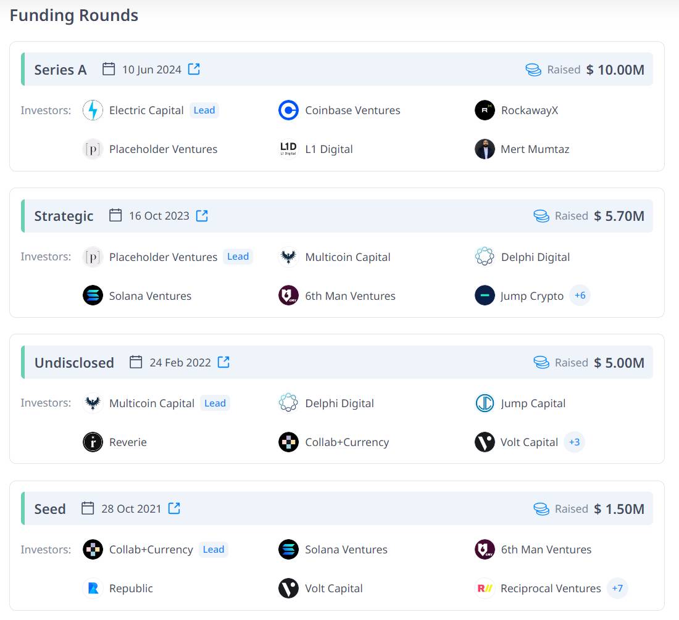
Task: Open the L1 Digital investor link
Action: tap(328, 149)
